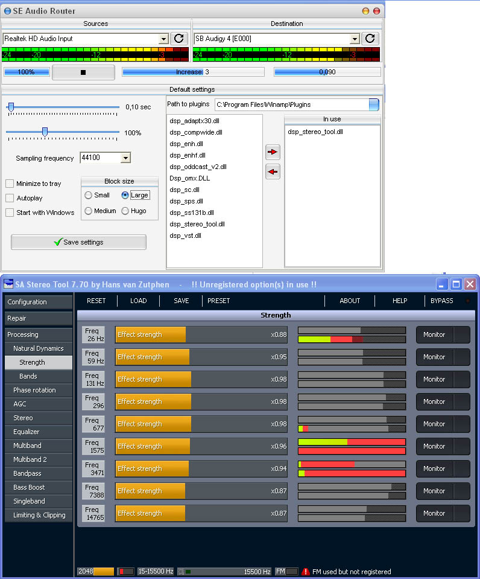Screen dimensions: 480x579
Task: Select Medium block size
Action: point(88,211)
